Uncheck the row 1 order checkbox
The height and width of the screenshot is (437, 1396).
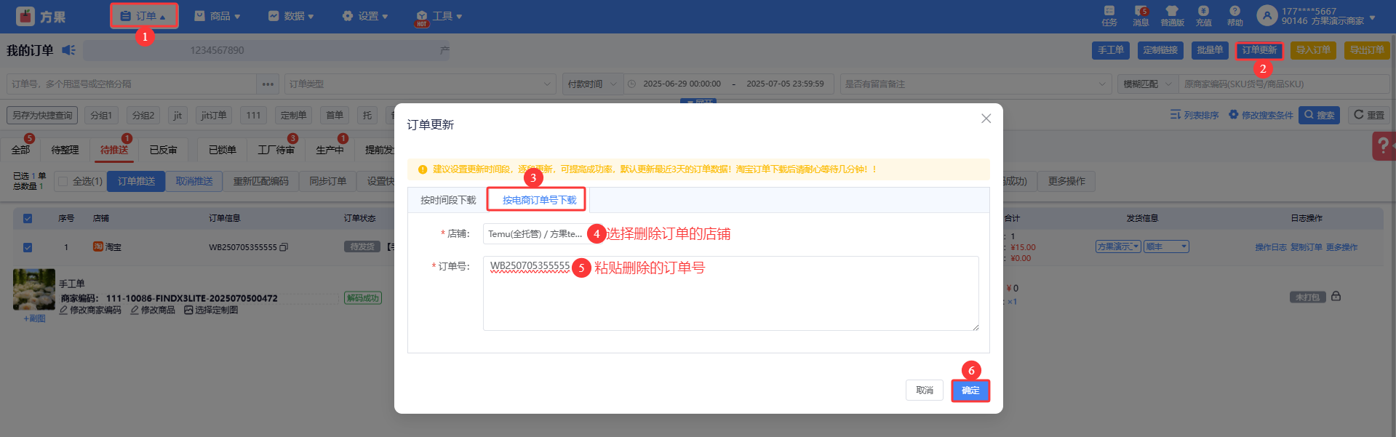(28, 247)
